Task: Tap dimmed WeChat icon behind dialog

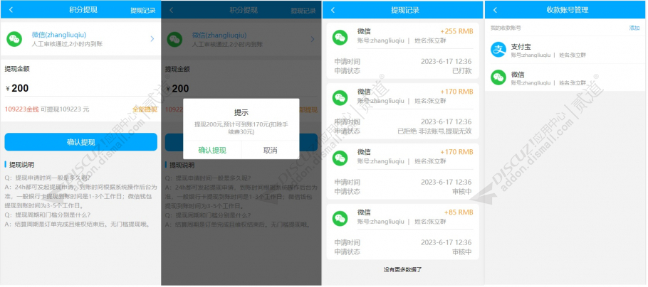Action: (x=174, y=39)
